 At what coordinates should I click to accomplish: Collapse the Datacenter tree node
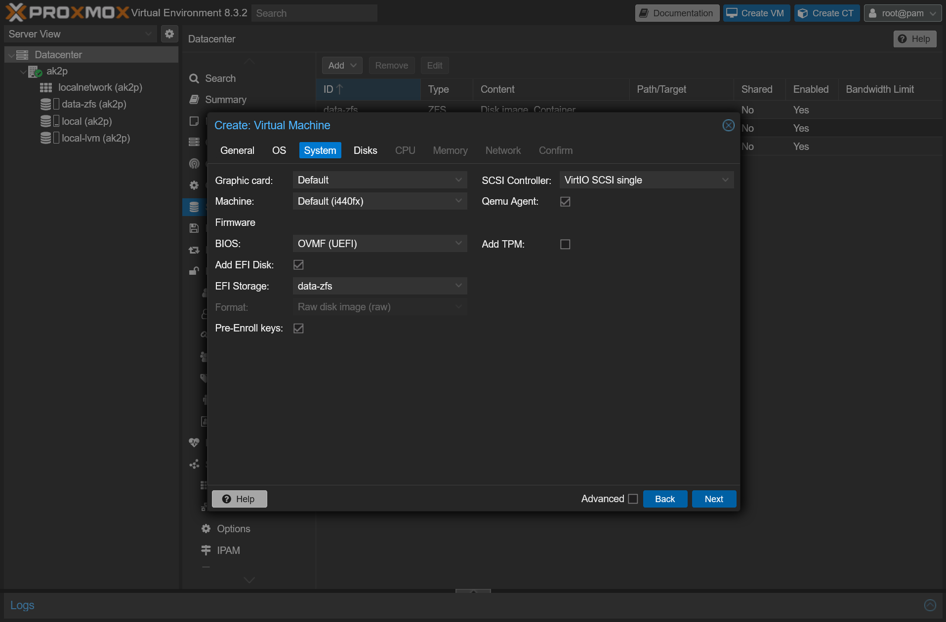(11, 55)
